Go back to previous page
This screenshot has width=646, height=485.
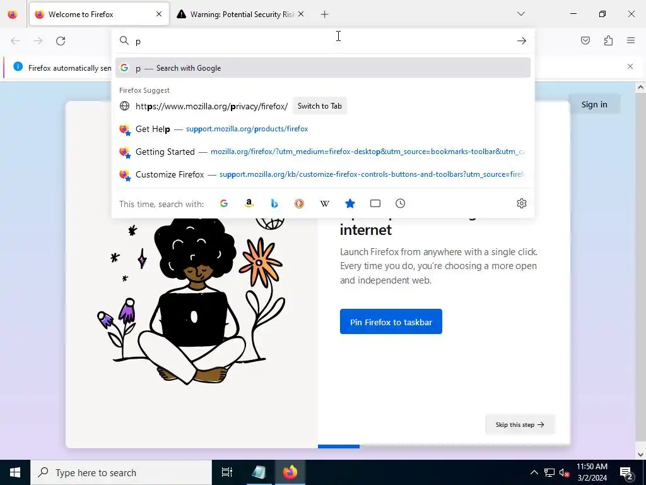click(x=15, y=41)
